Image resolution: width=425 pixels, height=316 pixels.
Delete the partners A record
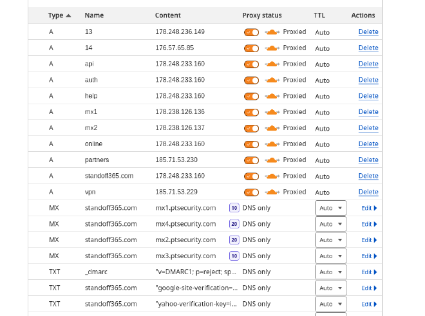(x=368, y=160)
